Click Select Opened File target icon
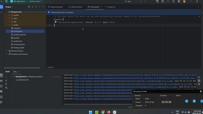 click(x=29, y=7)
